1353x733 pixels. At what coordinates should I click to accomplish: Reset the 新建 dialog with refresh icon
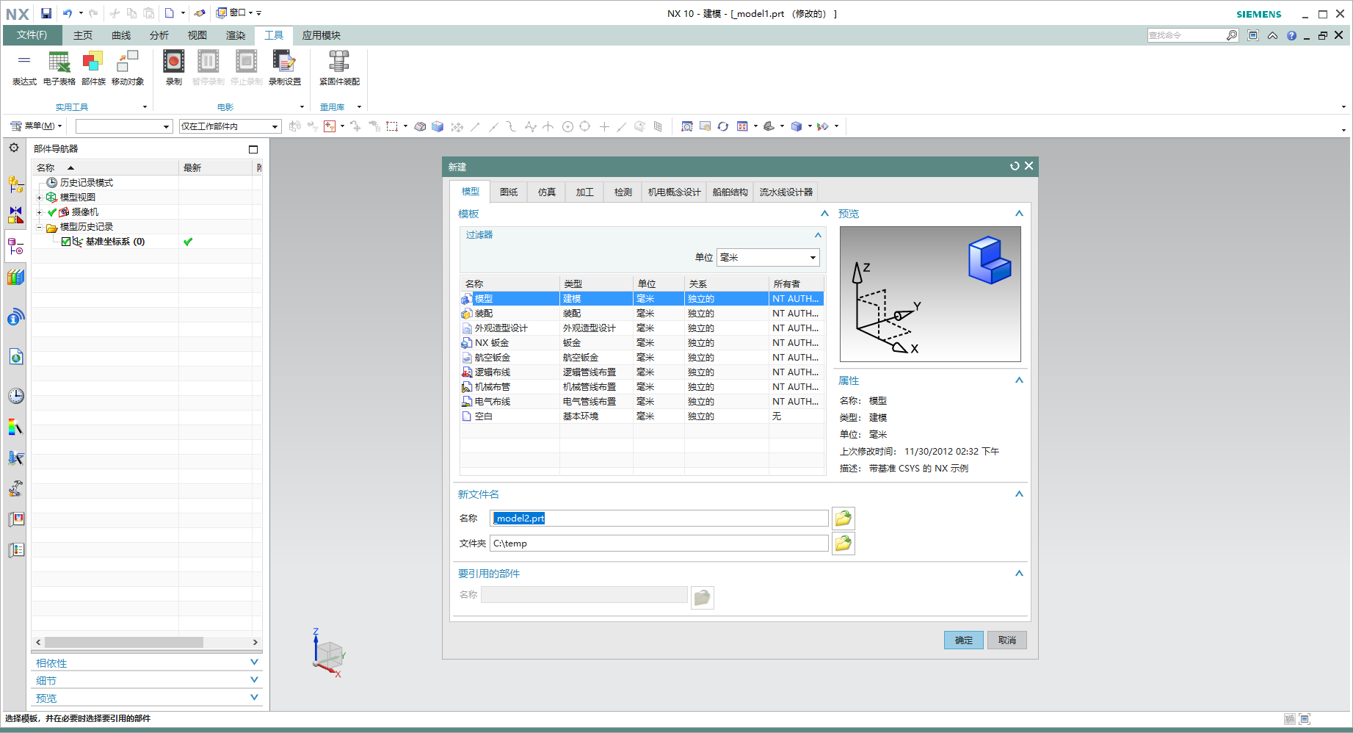point(1015,166)
